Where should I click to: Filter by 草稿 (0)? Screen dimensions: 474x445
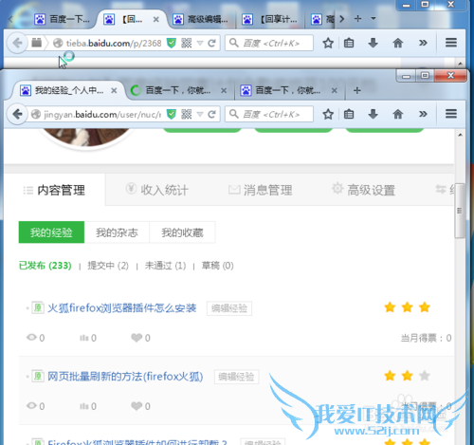[218, 266]
